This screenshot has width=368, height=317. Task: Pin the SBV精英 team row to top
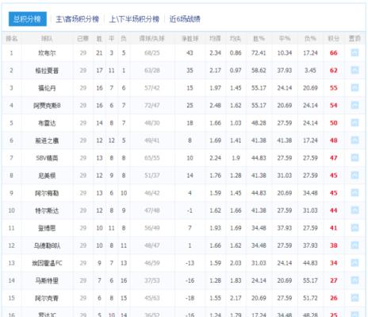tap(355, 158)
